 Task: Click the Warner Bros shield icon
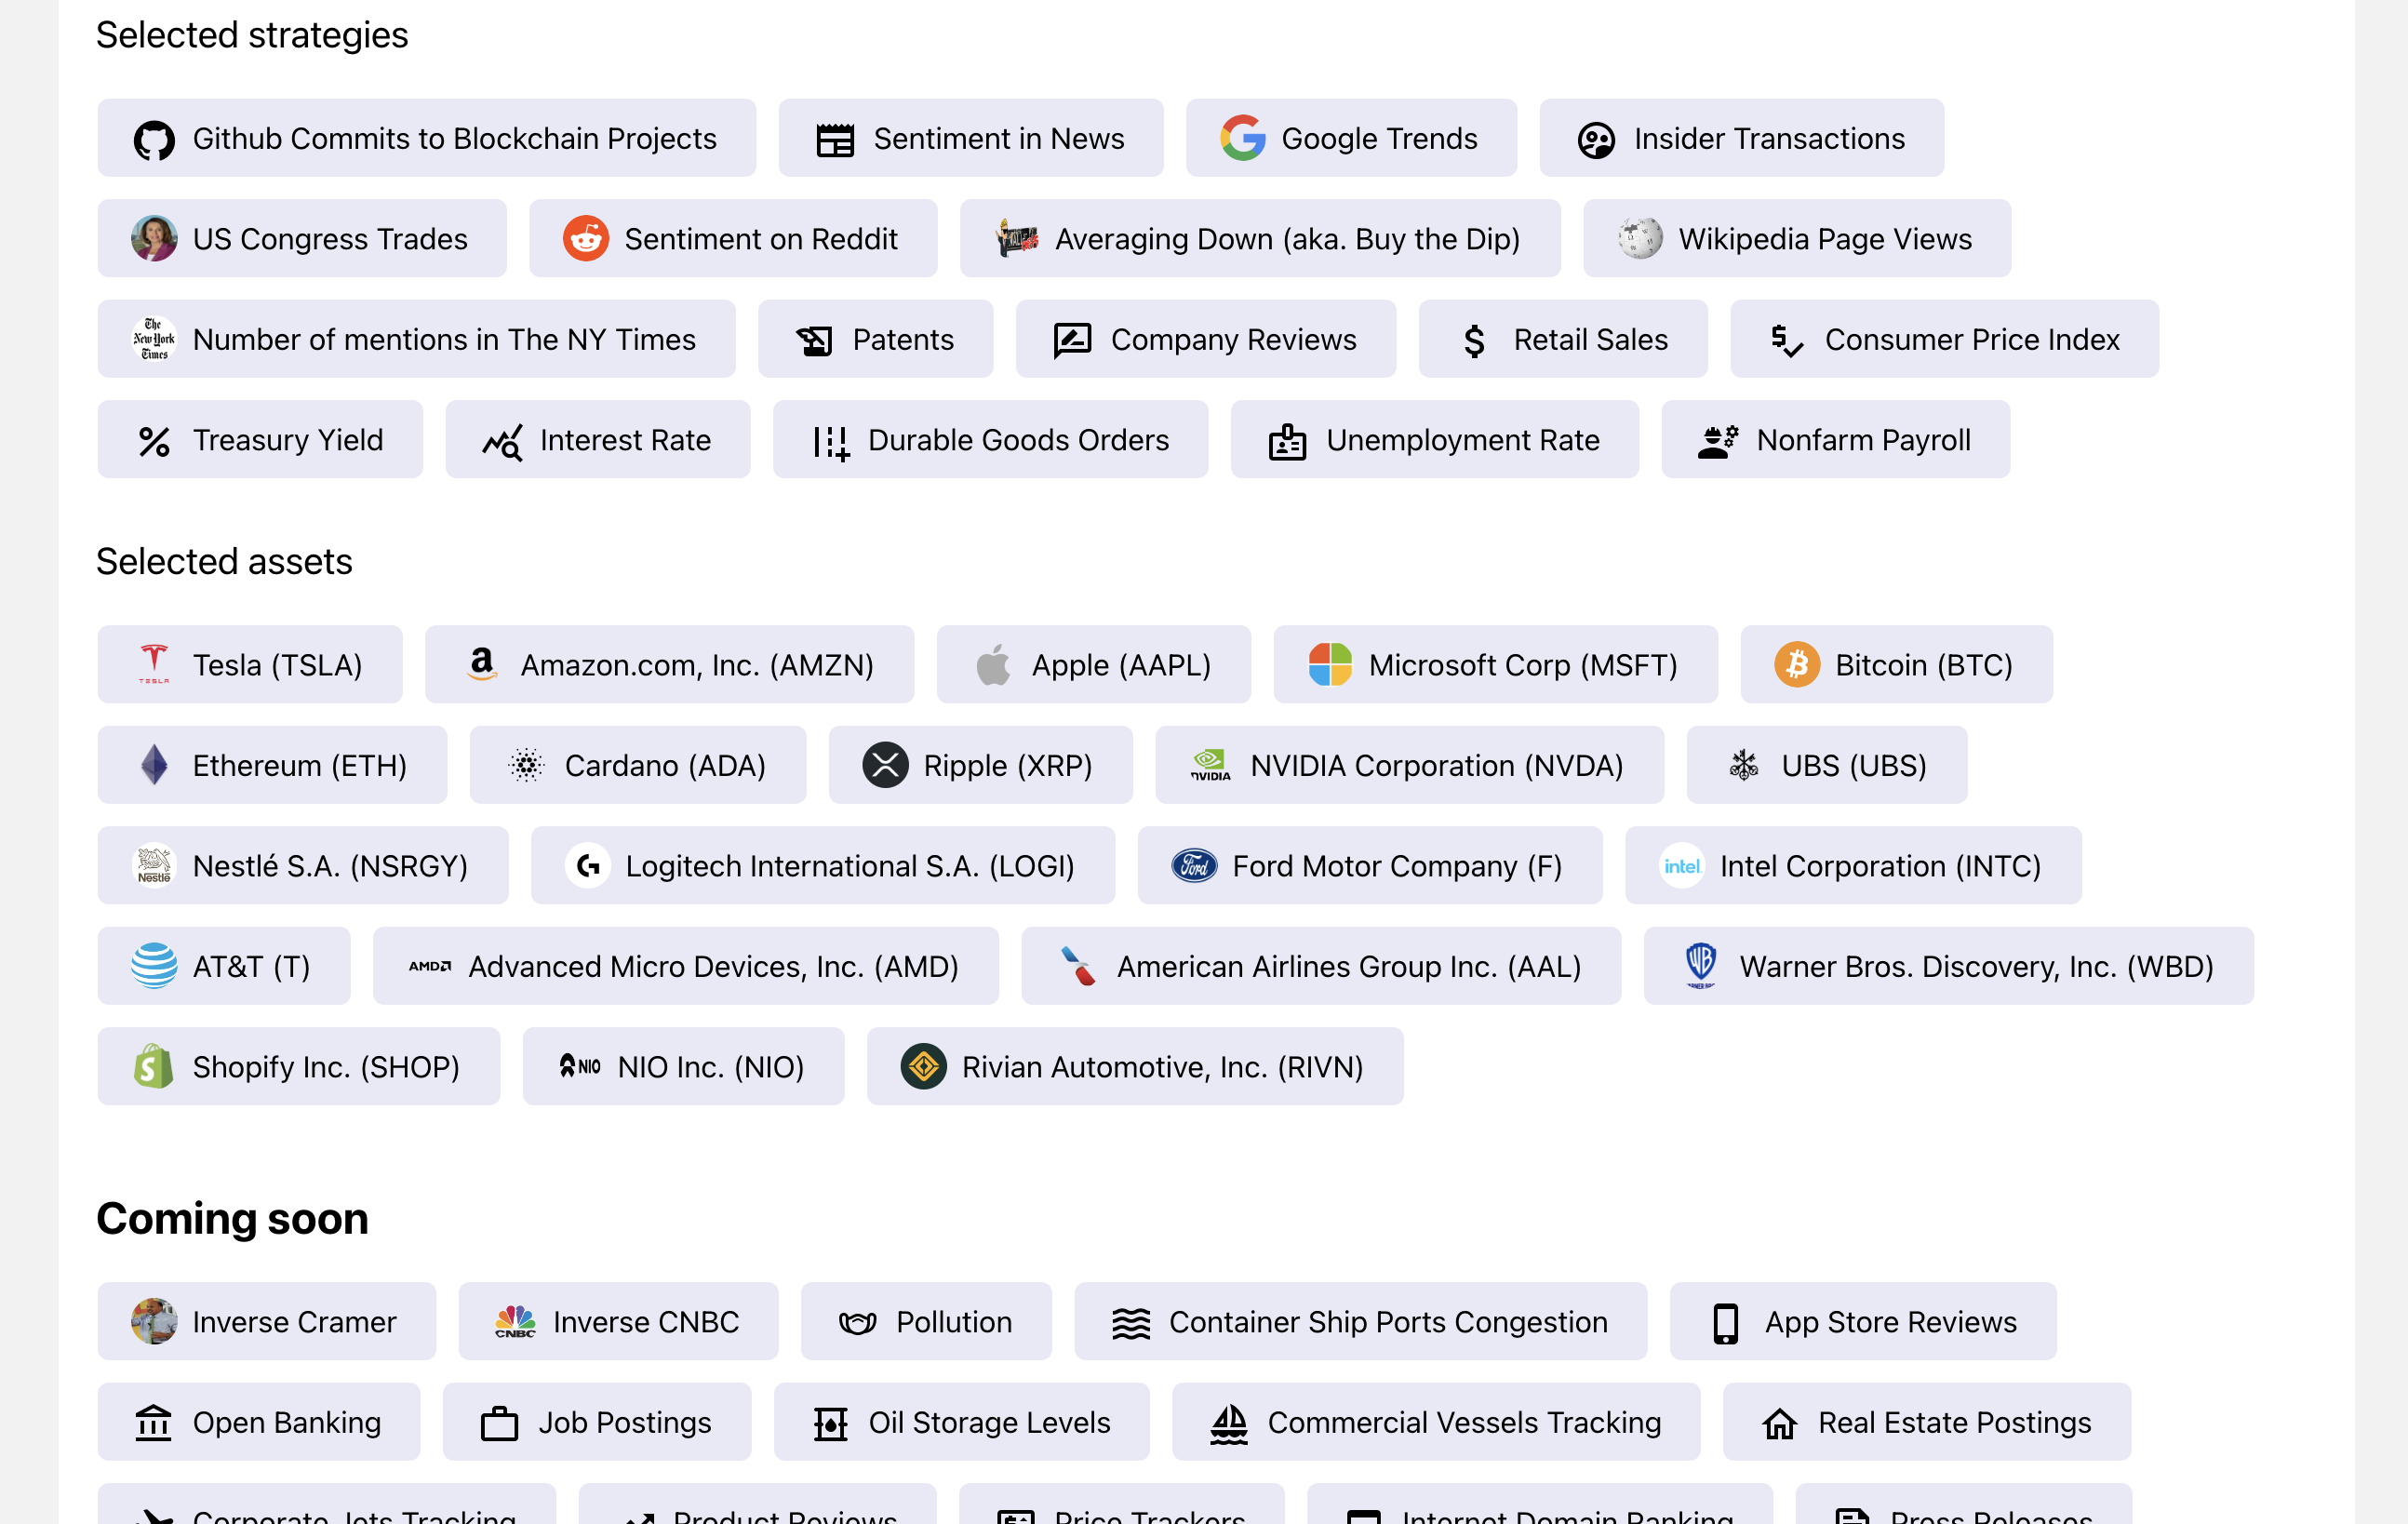point(1701,967)
